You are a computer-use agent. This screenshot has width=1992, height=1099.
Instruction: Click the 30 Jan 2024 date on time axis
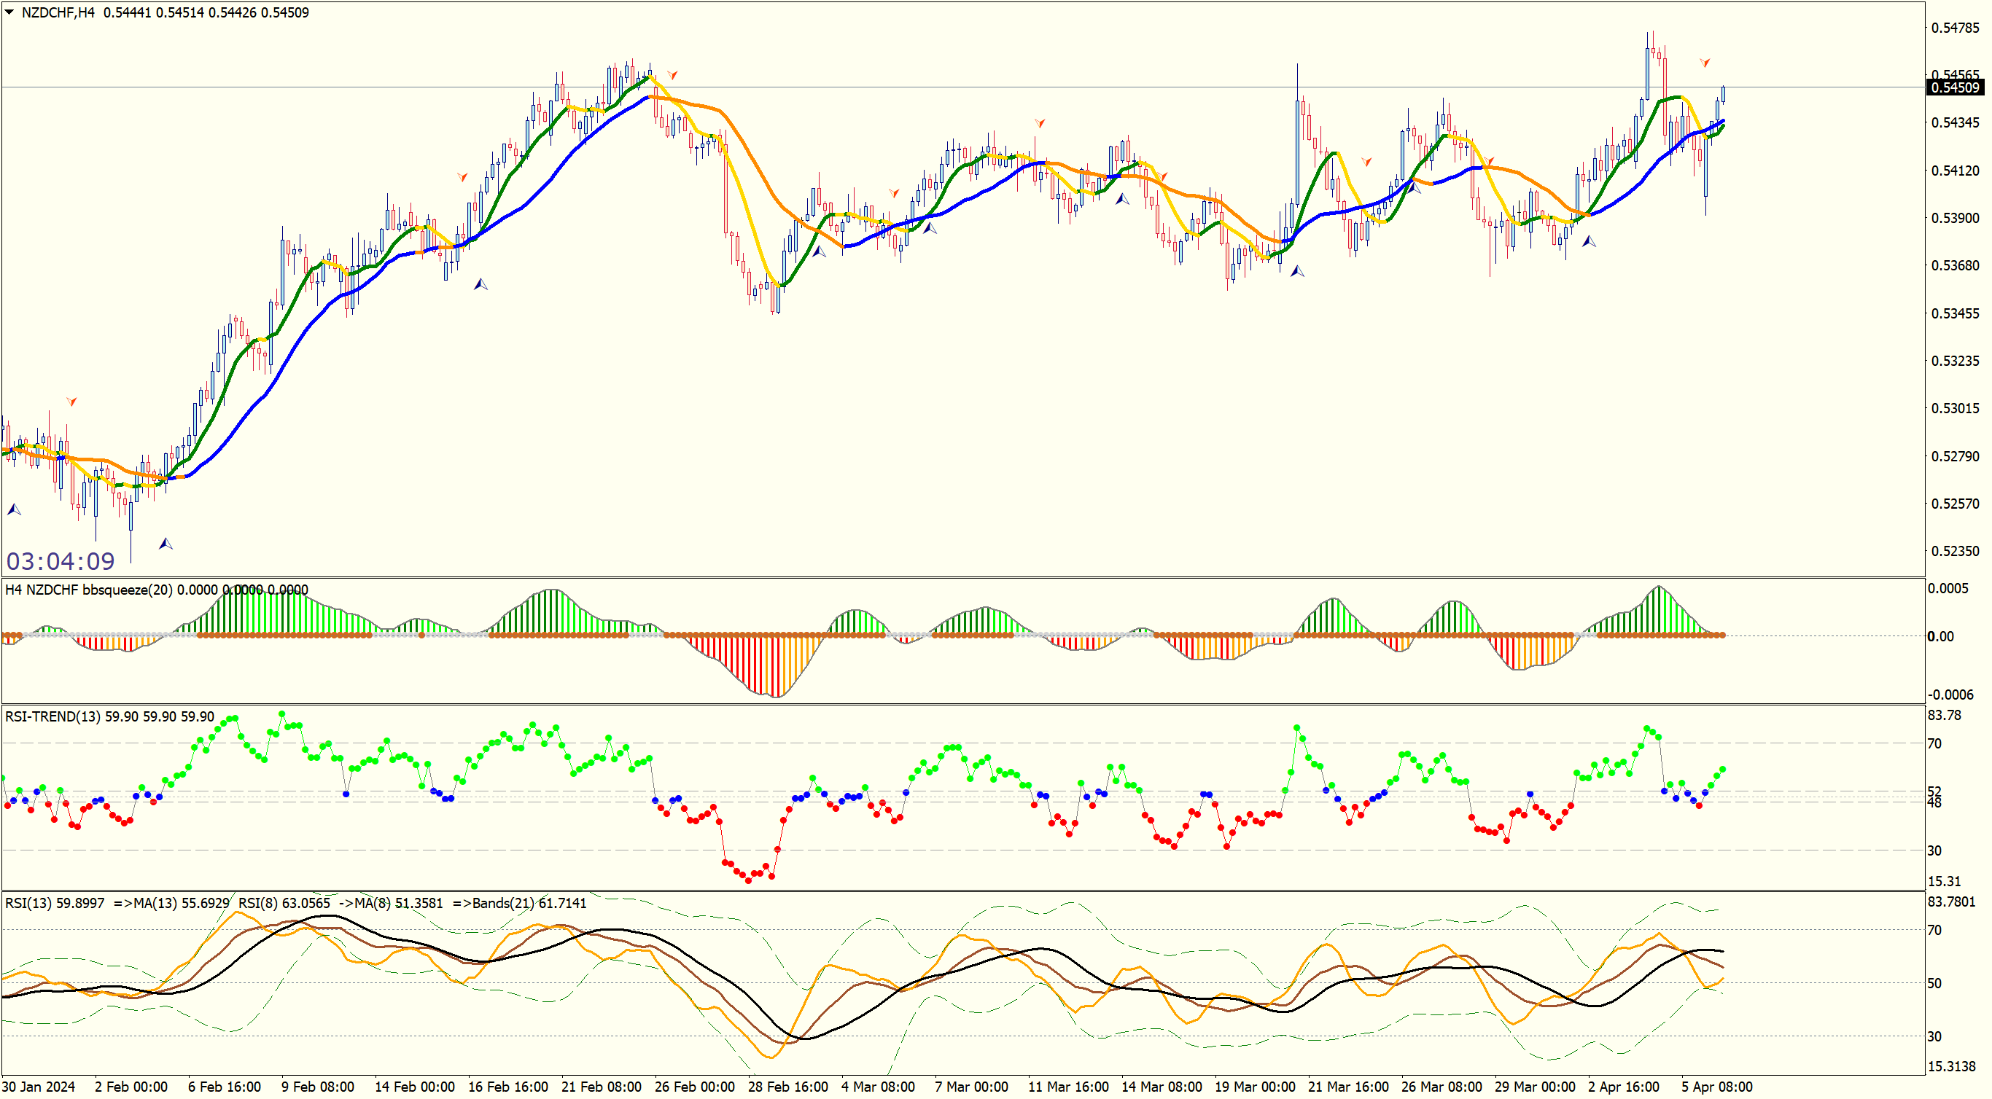point(39,1087)
